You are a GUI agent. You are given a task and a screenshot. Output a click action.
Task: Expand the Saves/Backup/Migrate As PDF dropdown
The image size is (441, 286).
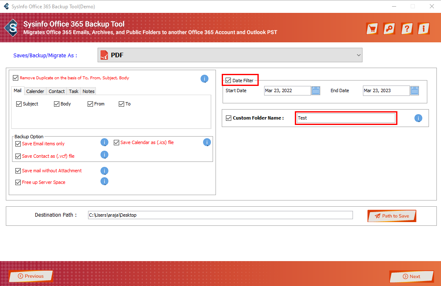point(230,55)
